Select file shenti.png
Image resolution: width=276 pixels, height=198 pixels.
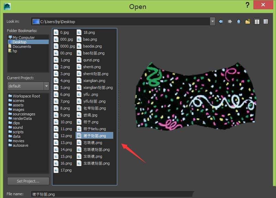(x=89, y=67)
